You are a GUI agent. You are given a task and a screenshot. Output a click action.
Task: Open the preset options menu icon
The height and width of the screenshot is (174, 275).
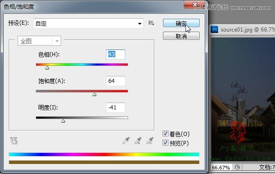pos(151,23)
